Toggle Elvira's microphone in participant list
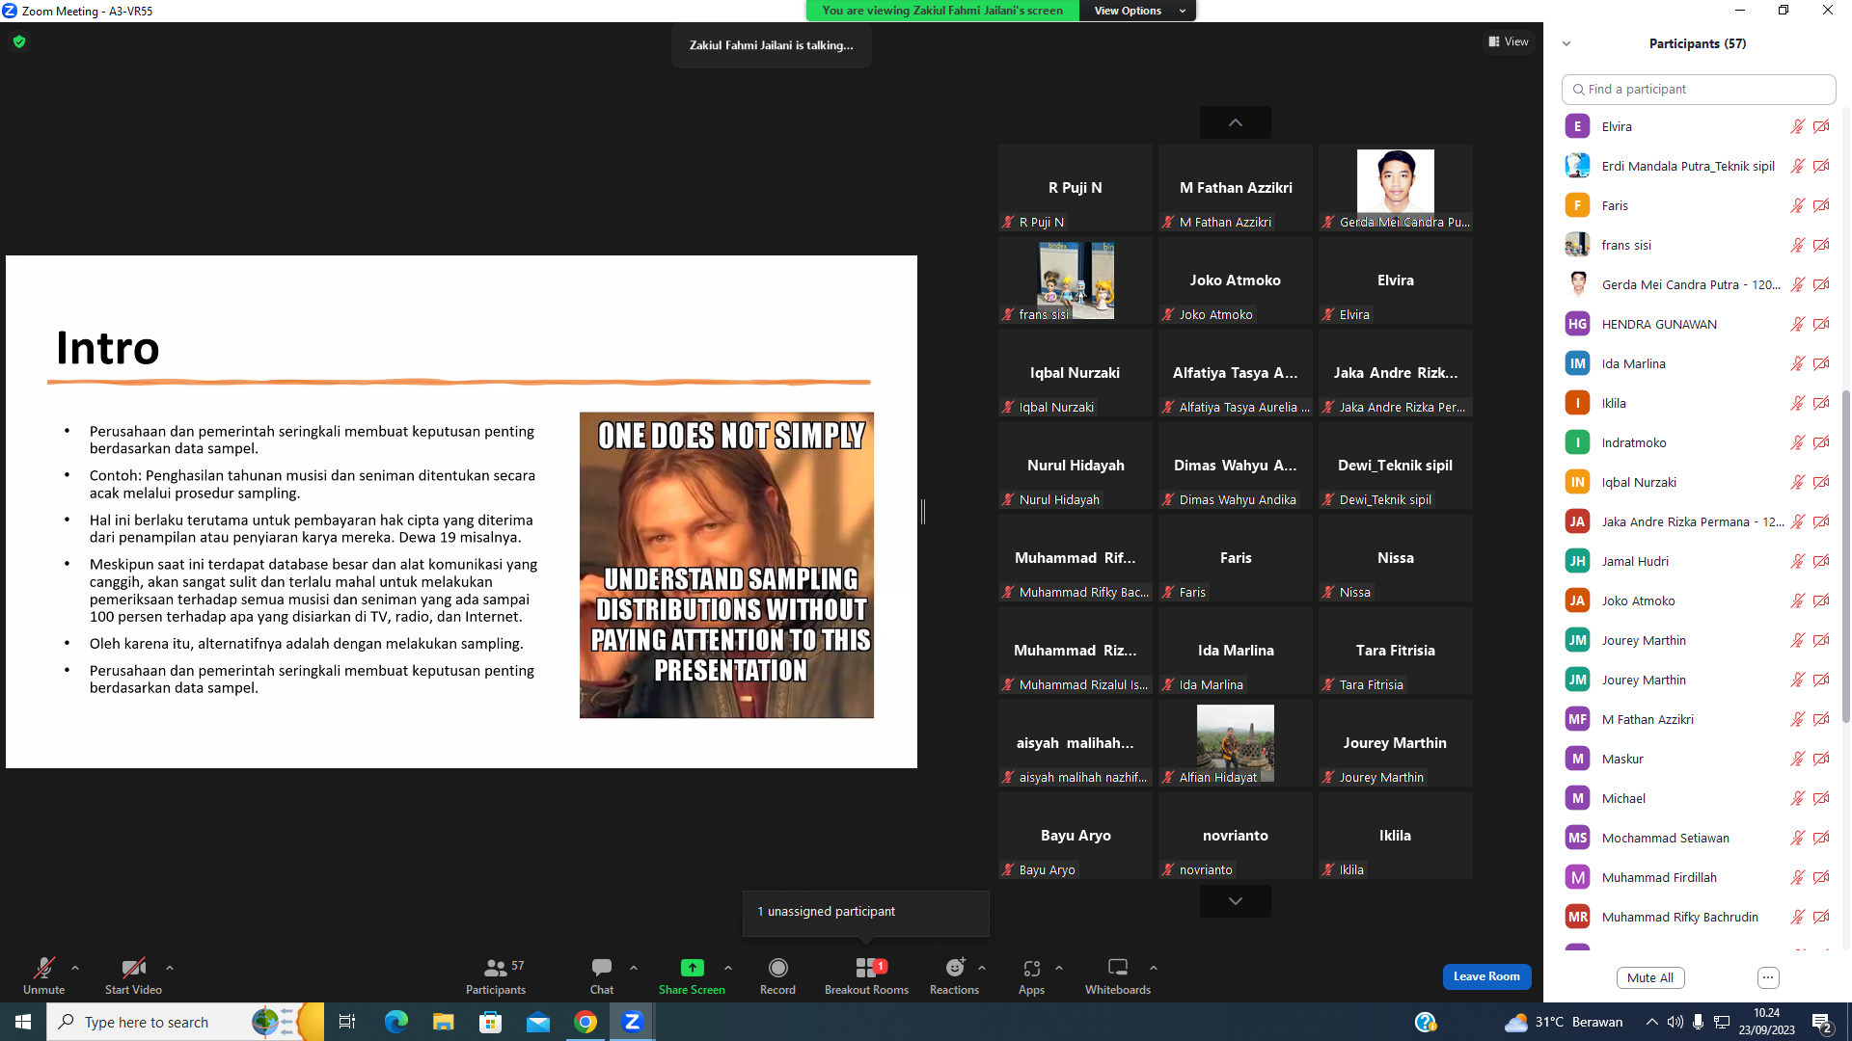Viewport: 1852px width, 1041px height. [1797, 126]
